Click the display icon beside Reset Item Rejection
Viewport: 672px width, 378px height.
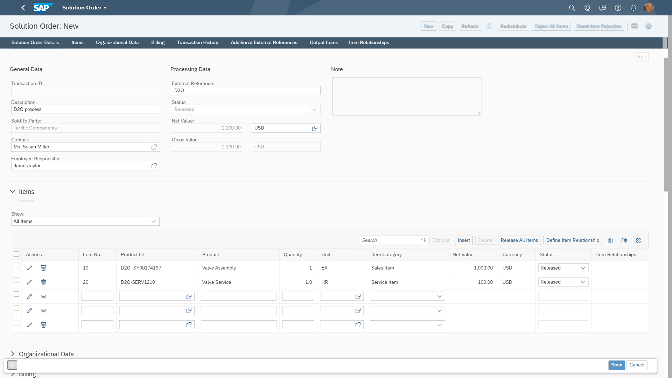tap(635, 26)
